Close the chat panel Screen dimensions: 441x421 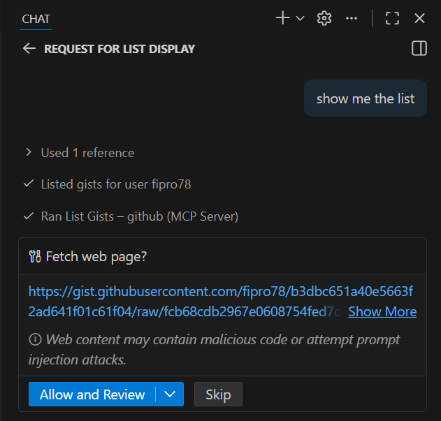419,18
